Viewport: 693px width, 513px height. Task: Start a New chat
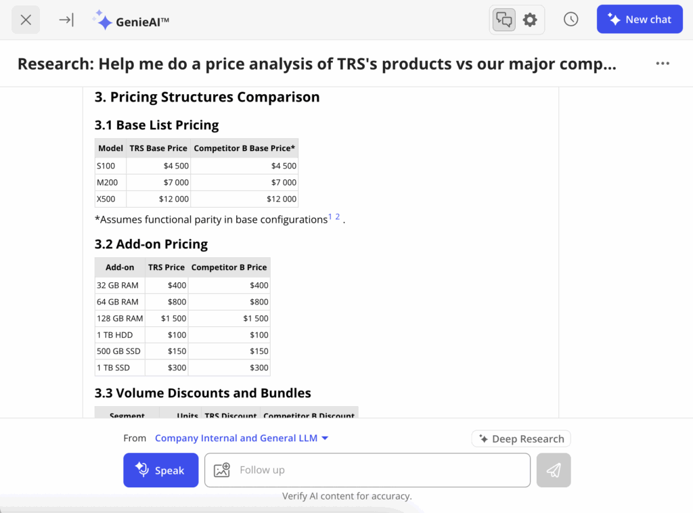pos(640,19)
